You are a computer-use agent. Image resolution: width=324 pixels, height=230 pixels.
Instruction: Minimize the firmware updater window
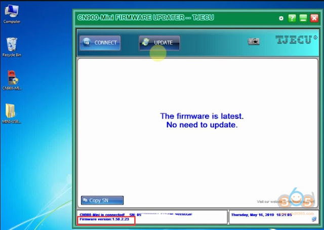pyautogui.click(x=303, y=18)
